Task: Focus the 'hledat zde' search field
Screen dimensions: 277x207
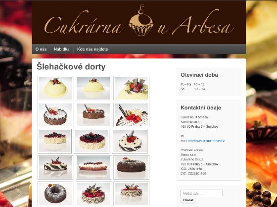Action: [x=201, y=193]
